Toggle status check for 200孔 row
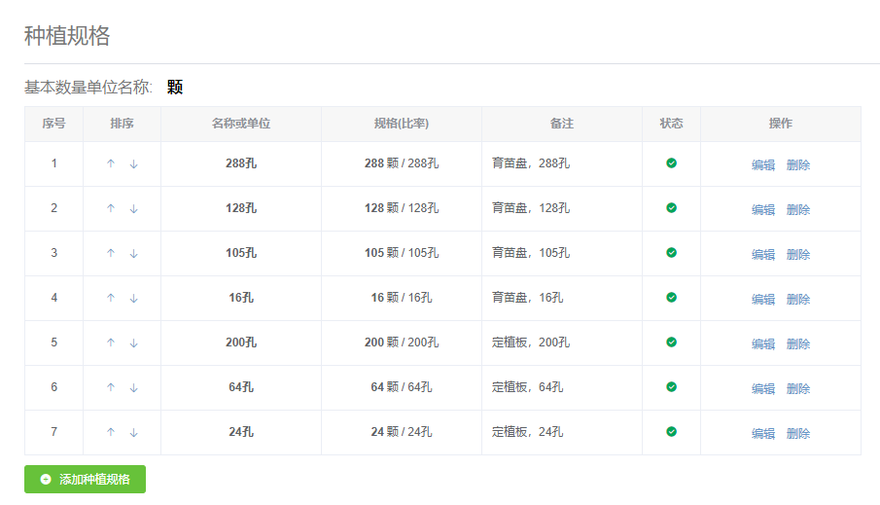 tap(671, 343)
